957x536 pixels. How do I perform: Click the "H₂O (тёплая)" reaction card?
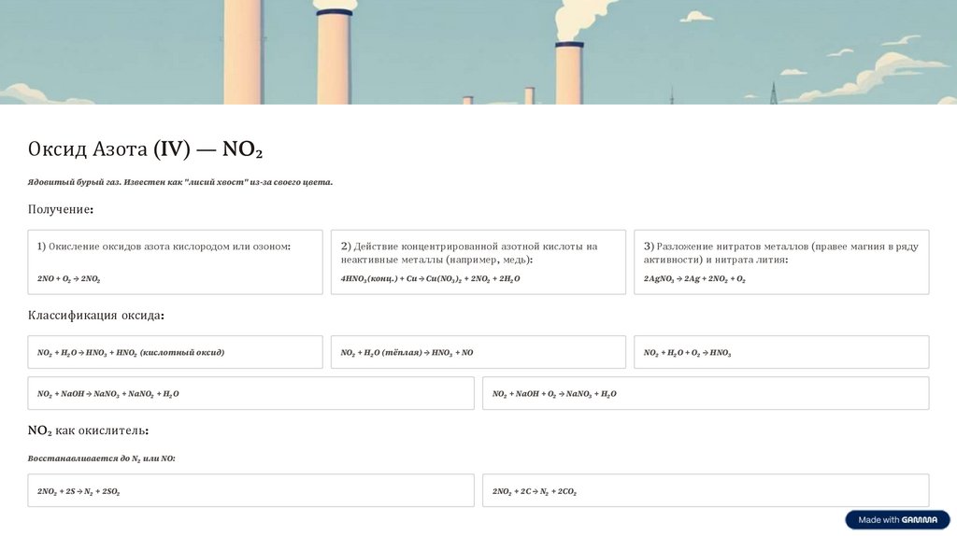click(478, 352)
